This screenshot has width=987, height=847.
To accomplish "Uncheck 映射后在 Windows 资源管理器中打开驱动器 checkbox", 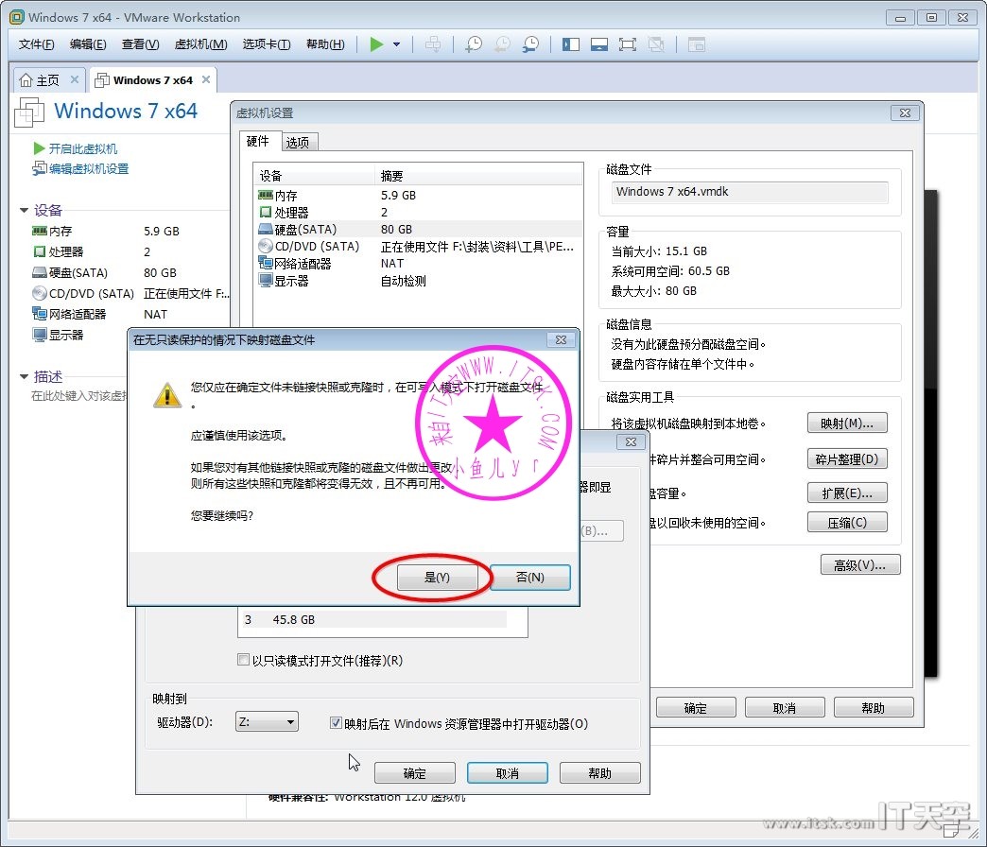I will point(336,723).
